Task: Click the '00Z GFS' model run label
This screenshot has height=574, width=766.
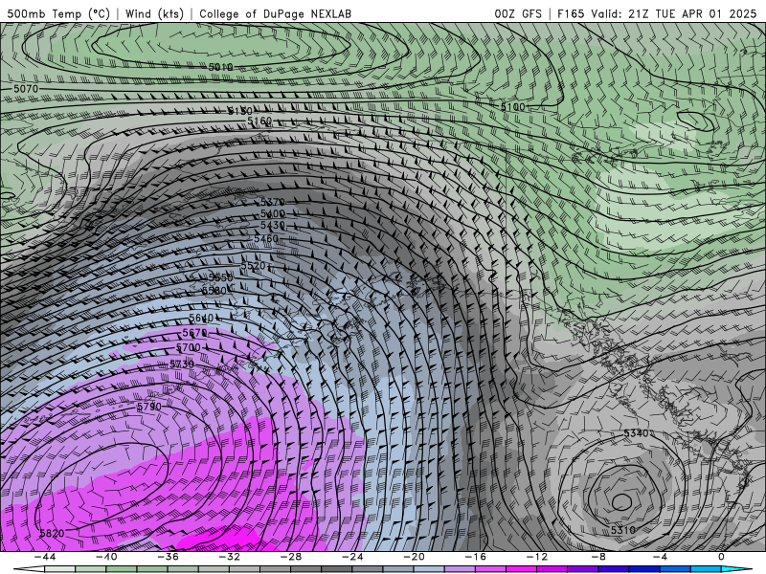Action: pos(518,13)
